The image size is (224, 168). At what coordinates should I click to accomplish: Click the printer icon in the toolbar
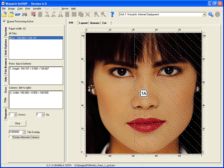tap(25, 14)
